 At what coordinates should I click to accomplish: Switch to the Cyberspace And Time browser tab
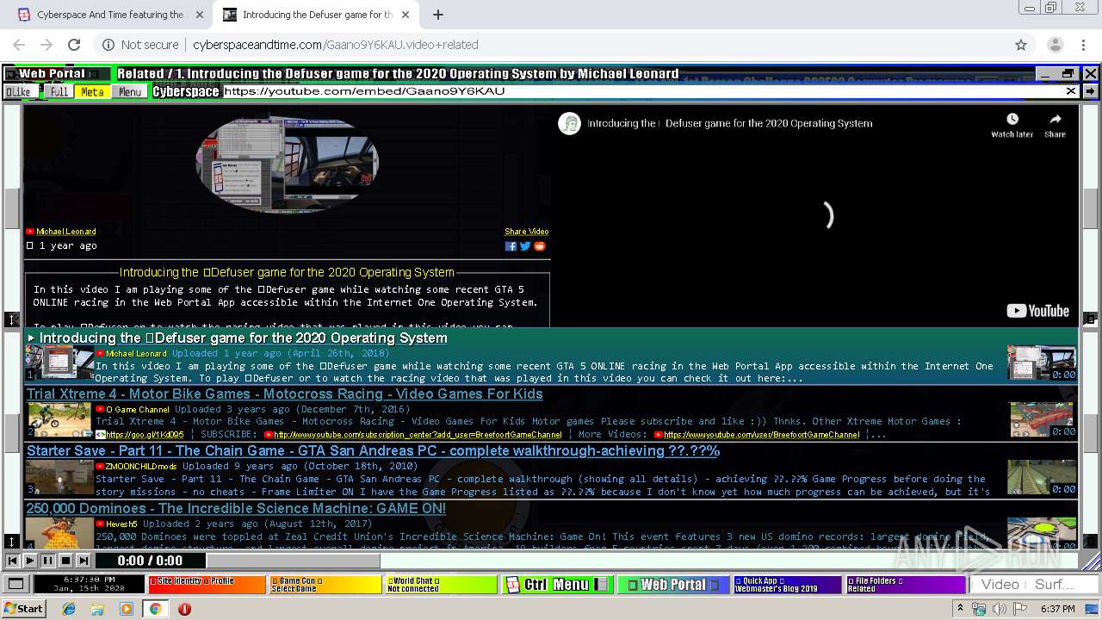coord(110,15)
